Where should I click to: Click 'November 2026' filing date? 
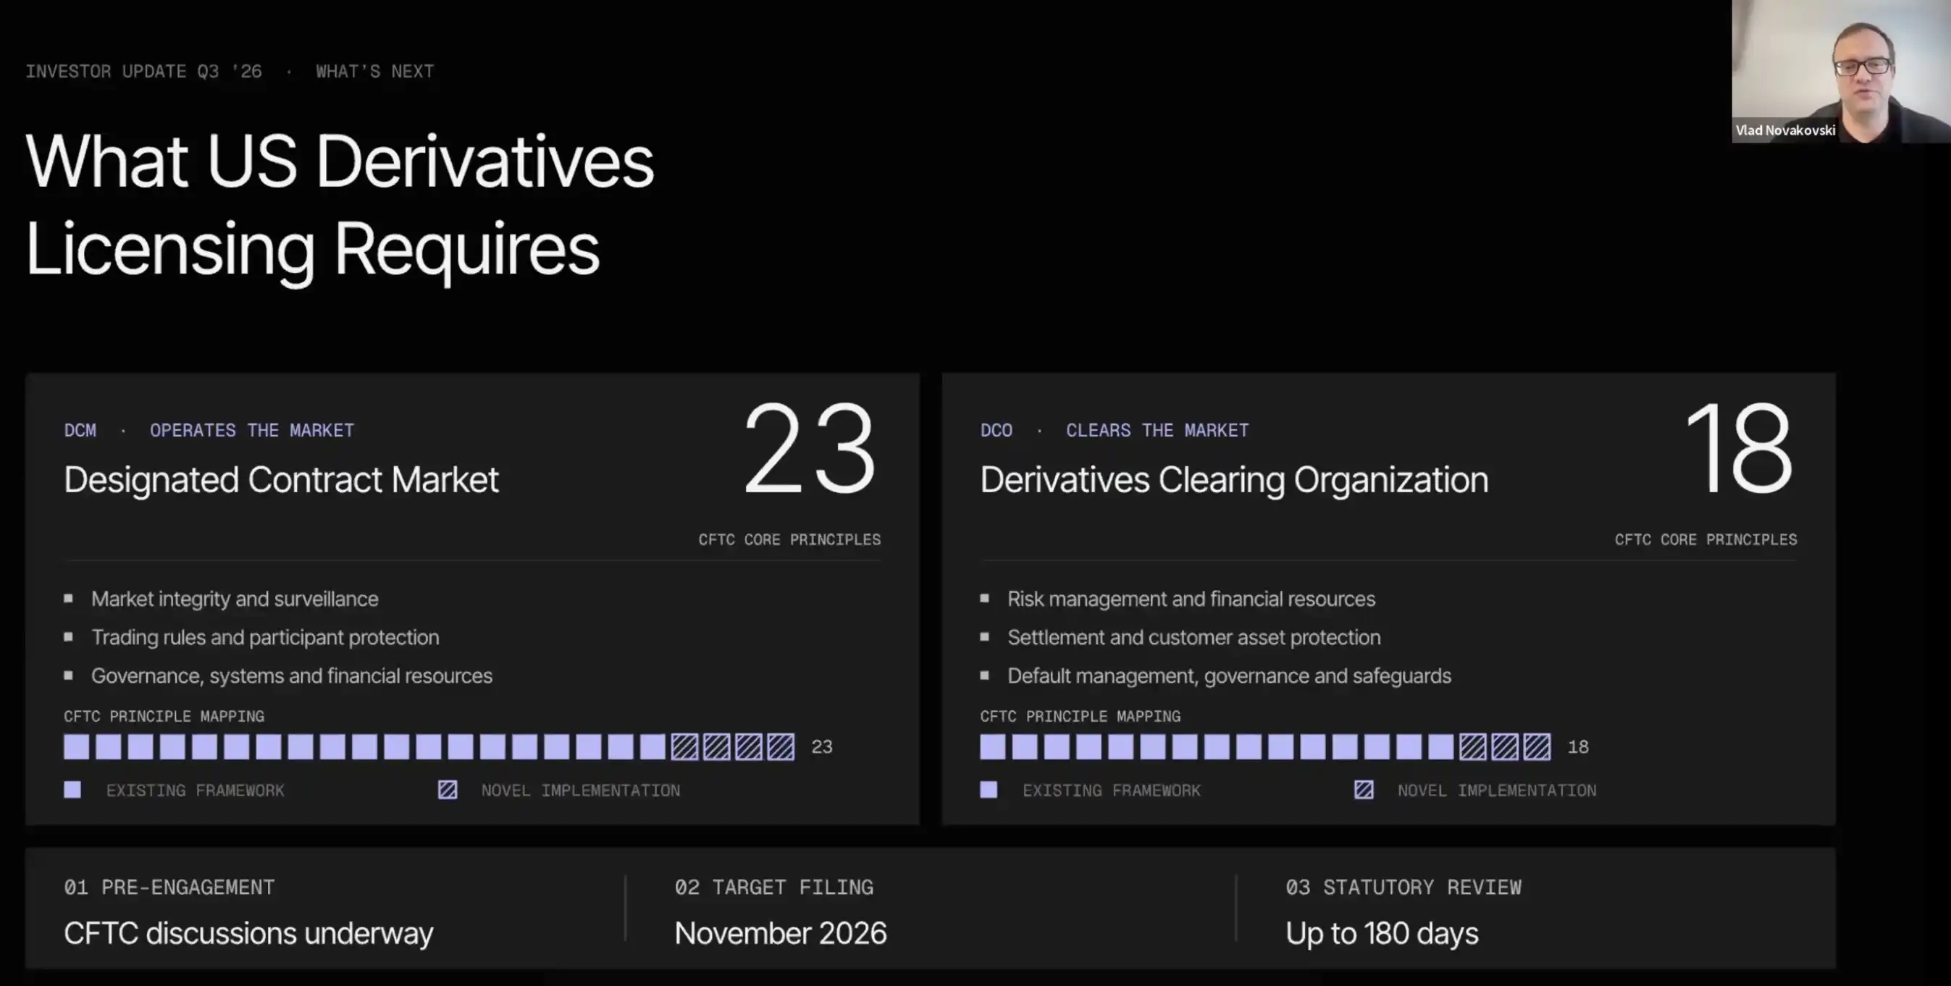pyautogui.click(x=781, y=933)
